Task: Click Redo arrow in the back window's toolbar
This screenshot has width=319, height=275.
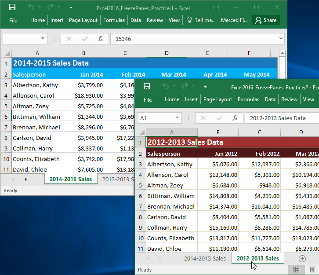Action: (x=51, y=7)
